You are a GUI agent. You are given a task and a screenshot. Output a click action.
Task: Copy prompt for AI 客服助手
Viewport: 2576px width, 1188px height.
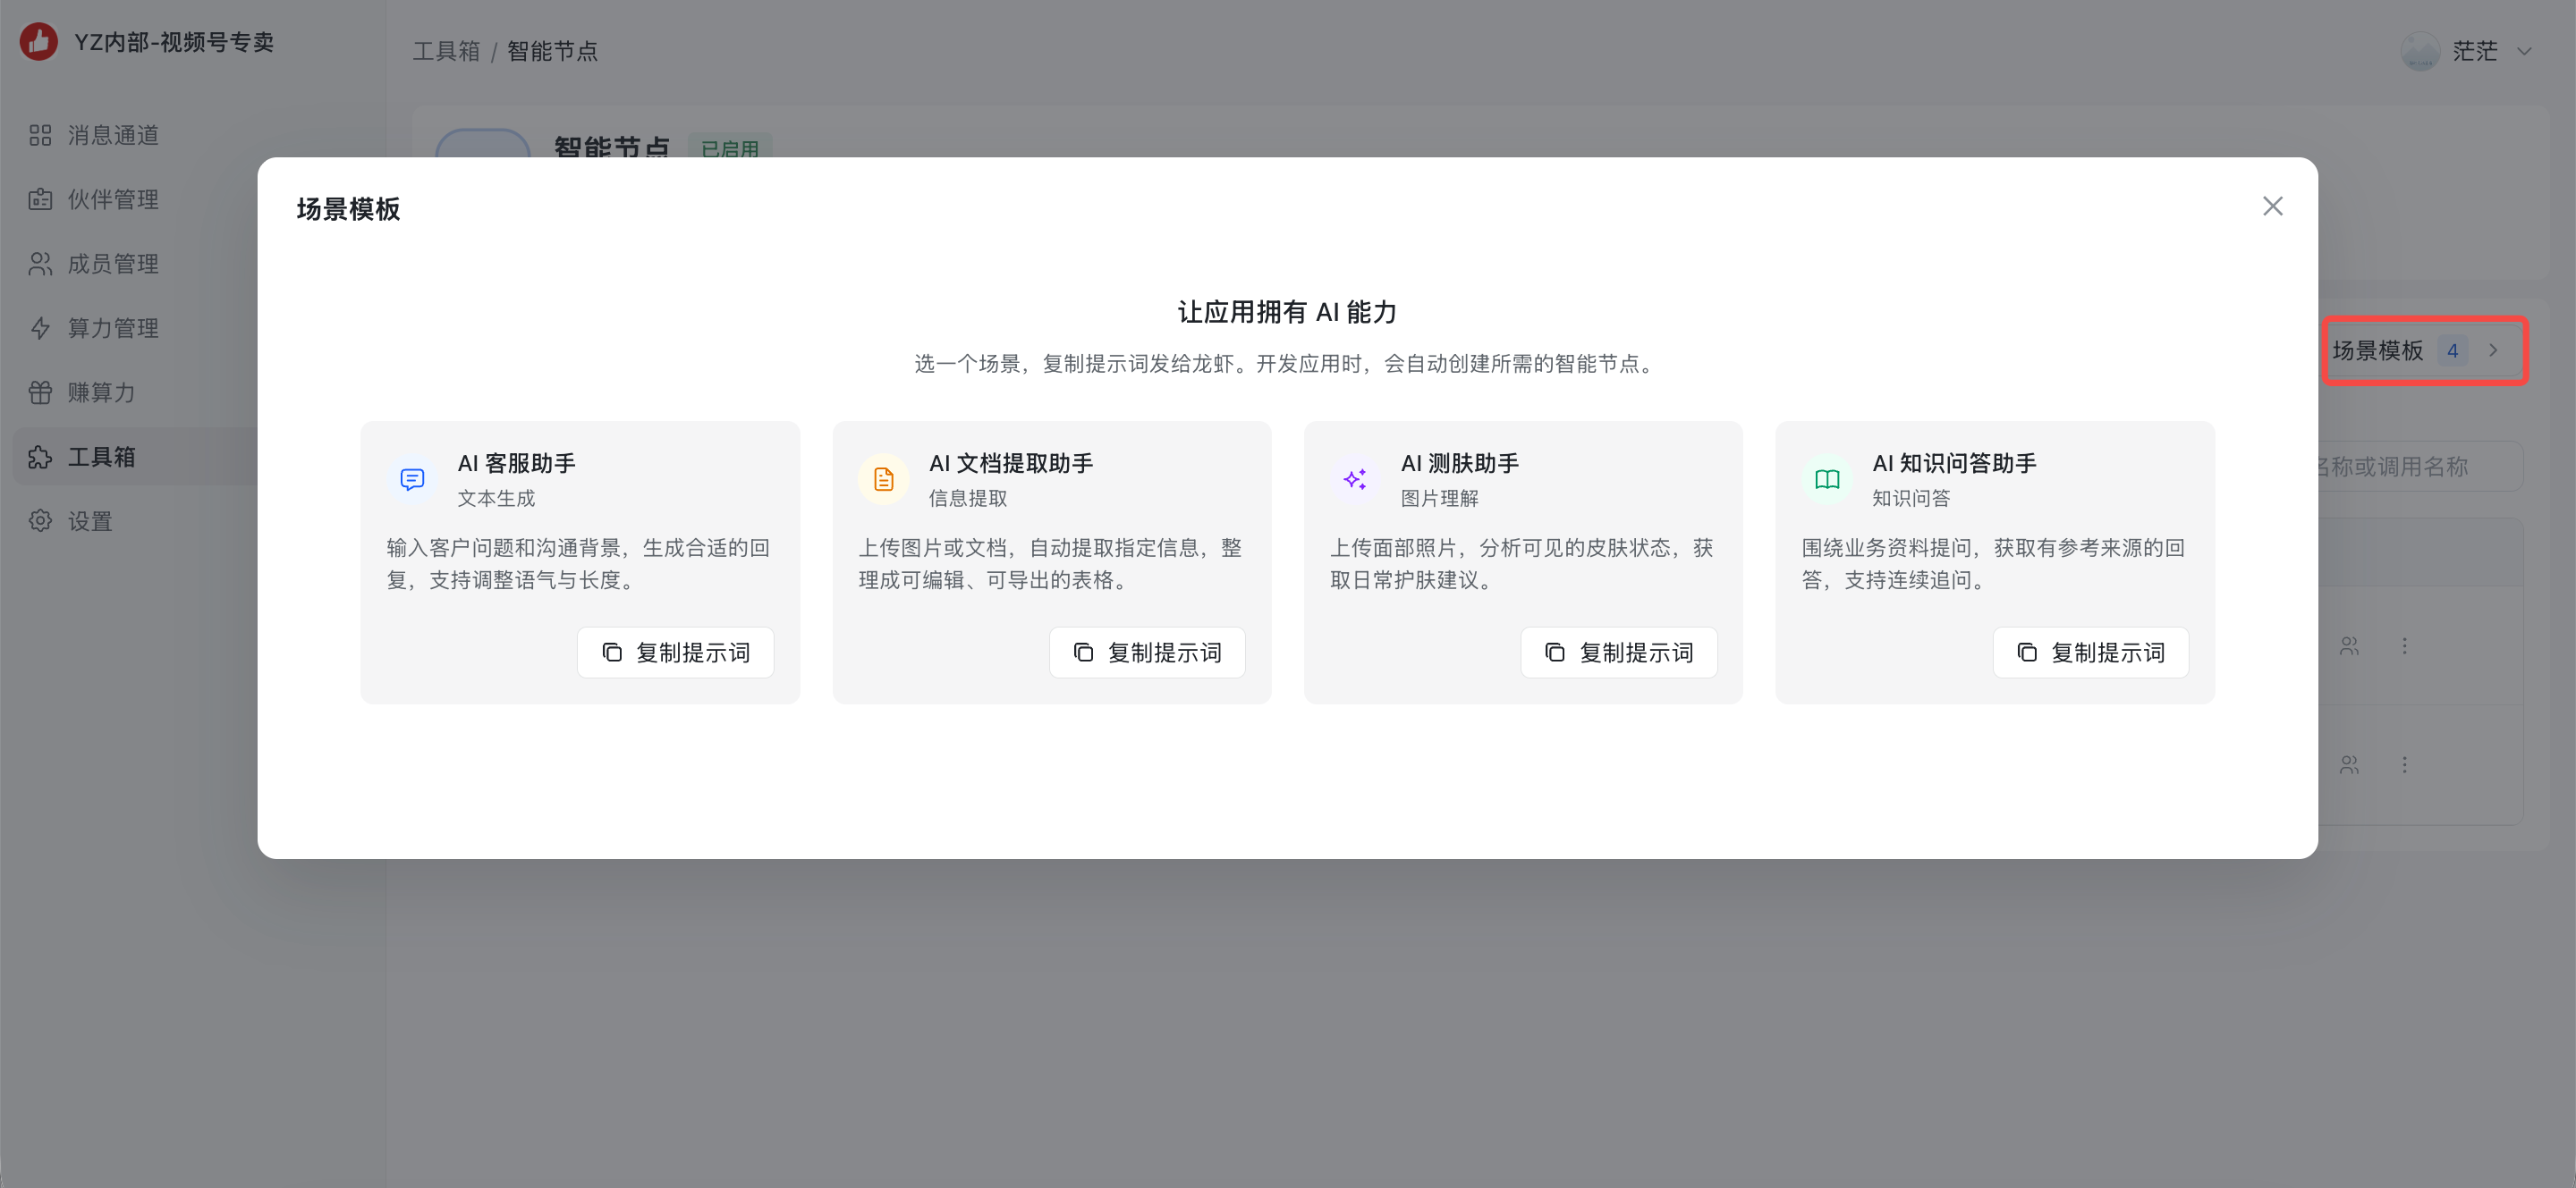coord(675,653)
